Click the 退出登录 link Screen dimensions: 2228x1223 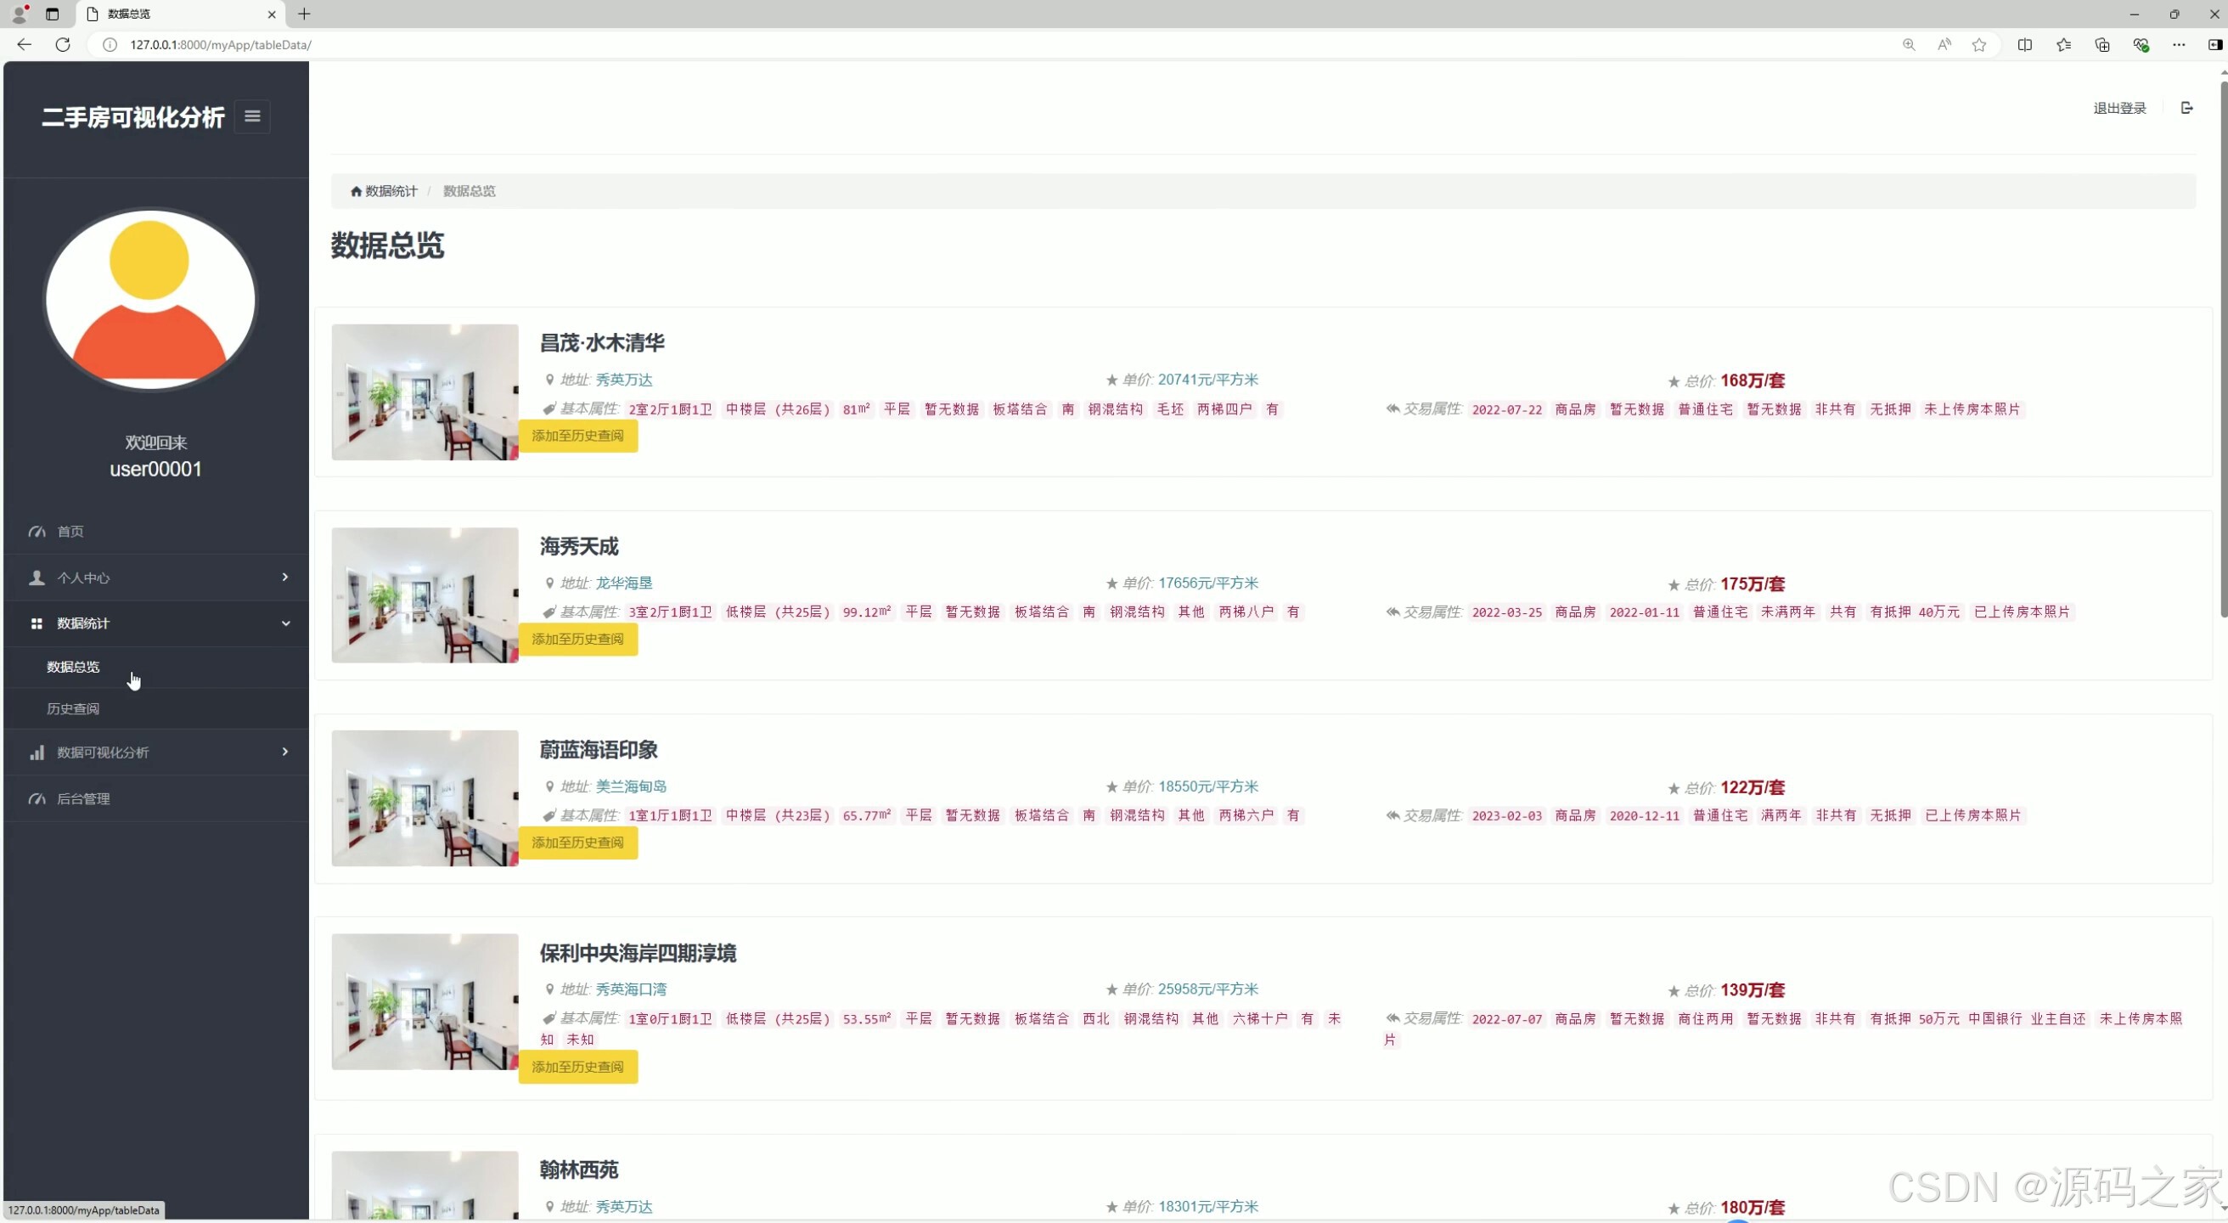(x=2119, y=108)
